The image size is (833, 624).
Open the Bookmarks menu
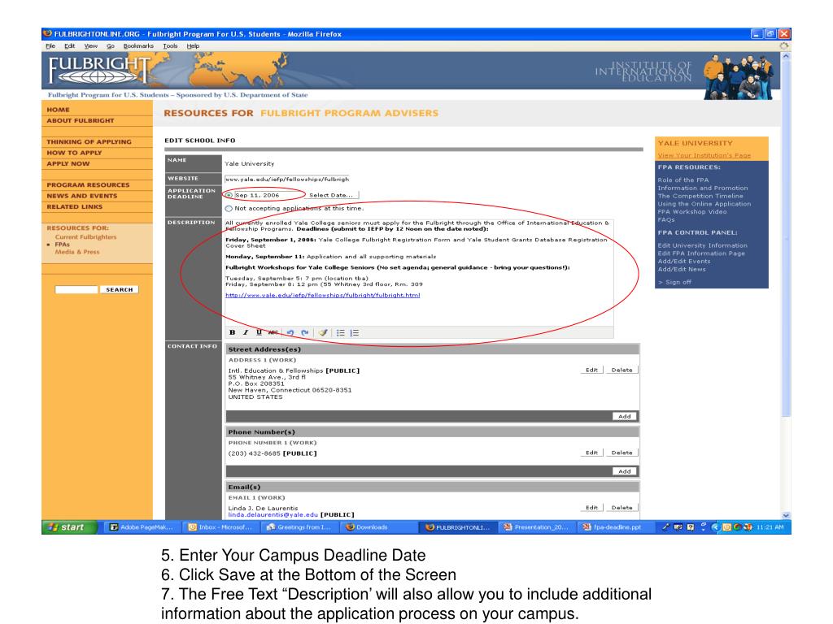[138, 46]
